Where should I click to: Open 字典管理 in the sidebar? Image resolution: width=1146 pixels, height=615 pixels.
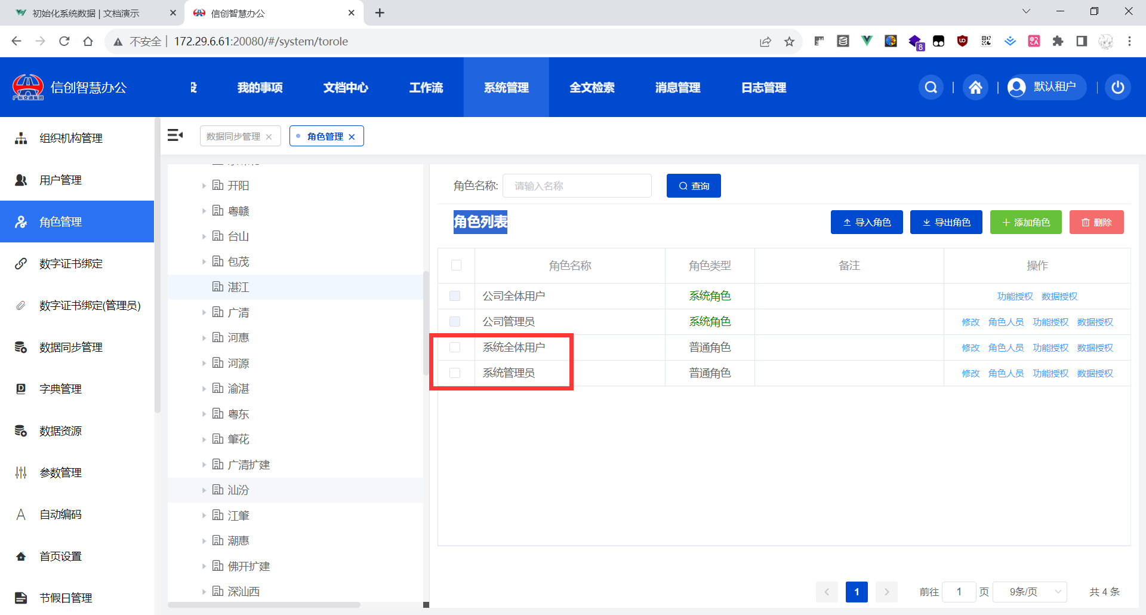77,389
